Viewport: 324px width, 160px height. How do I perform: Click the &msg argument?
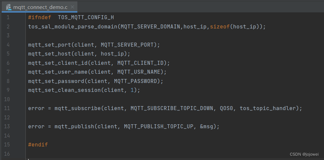207,127
